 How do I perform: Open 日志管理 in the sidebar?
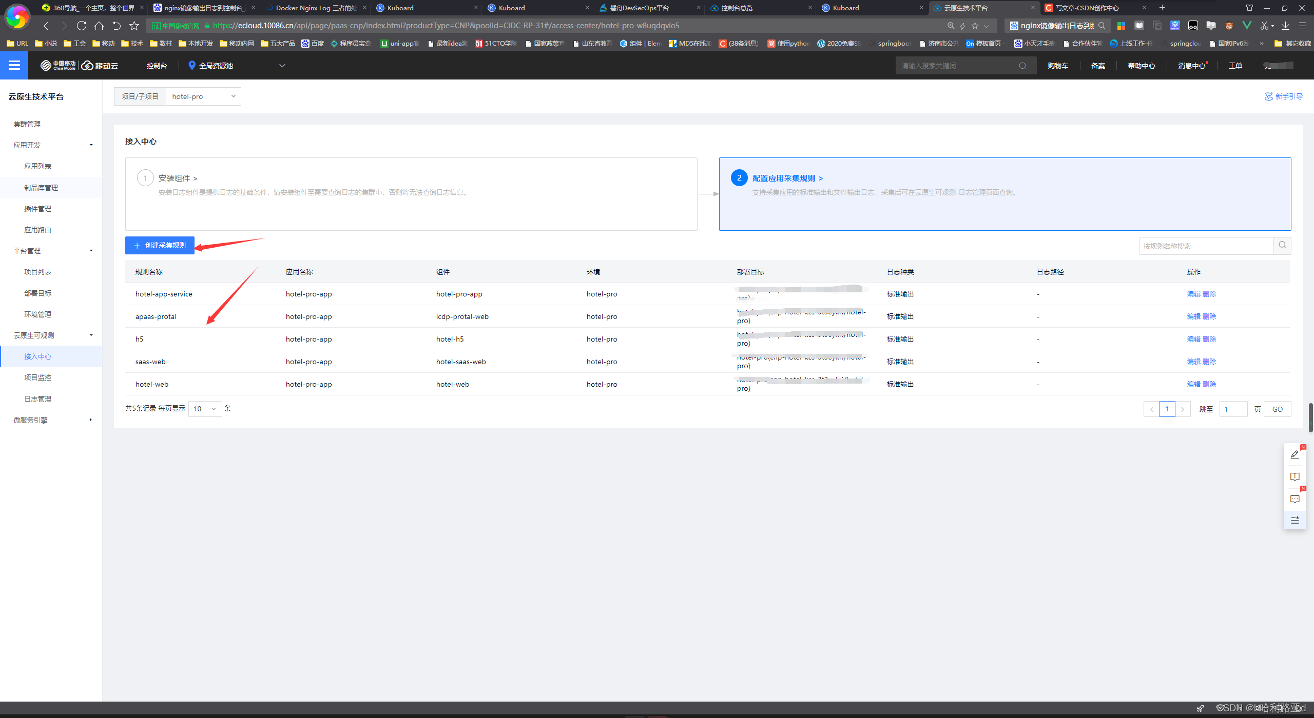(37, 399)
